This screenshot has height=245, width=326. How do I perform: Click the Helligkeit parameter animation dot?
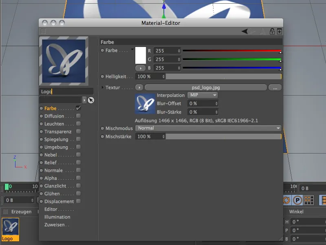tap(102, 76)
